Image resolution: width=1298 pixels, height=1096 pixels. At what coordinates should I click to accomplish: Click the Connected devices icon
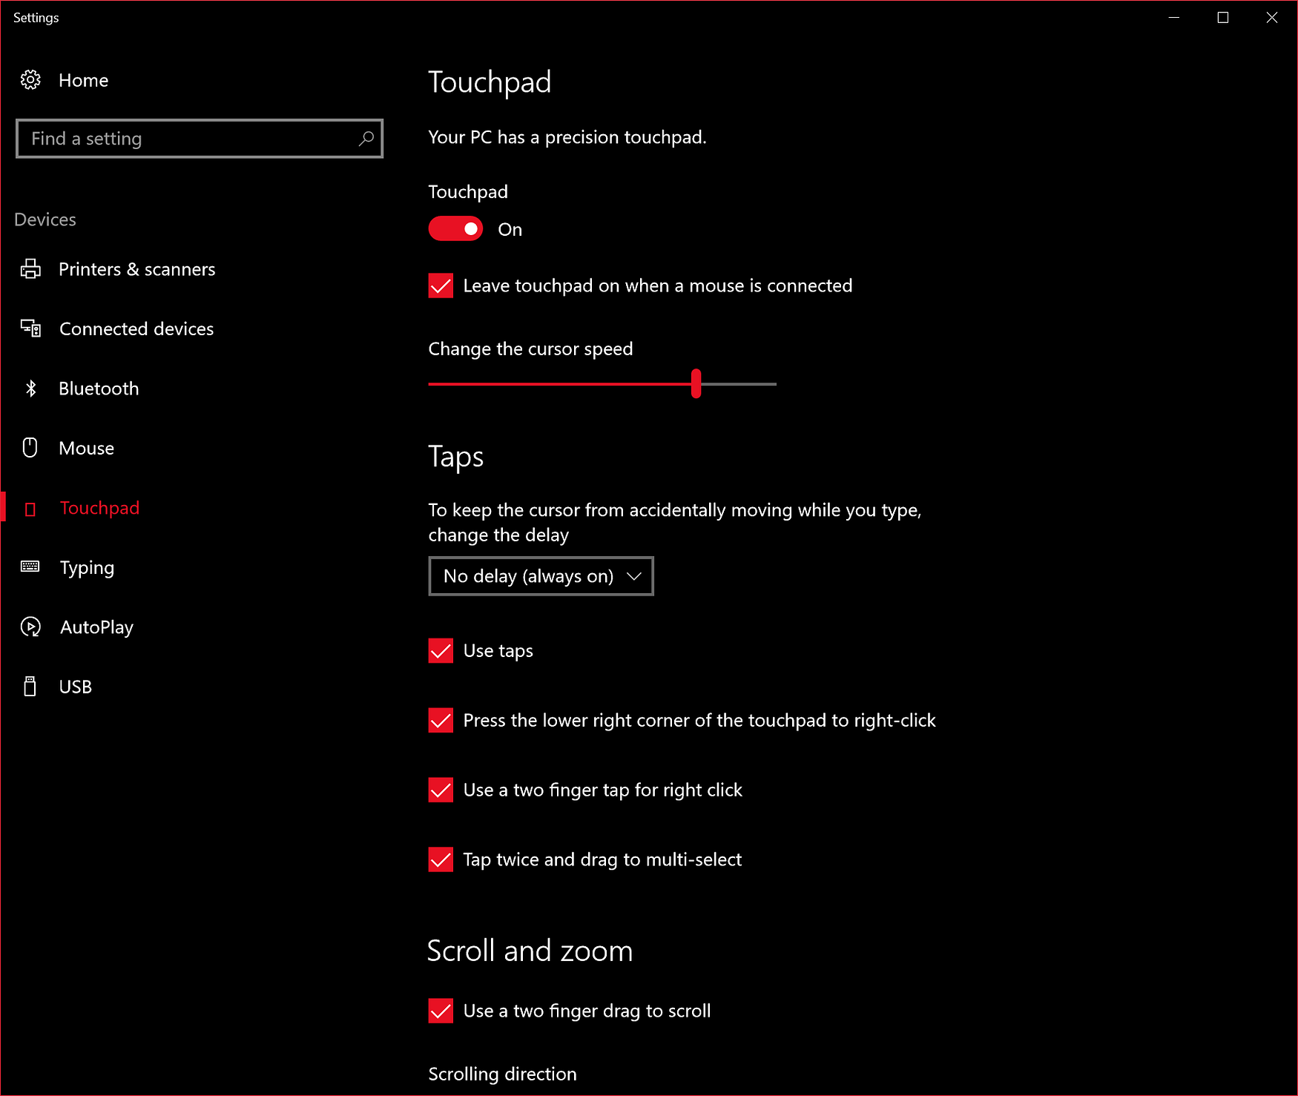pyautogui.click(x=30, y=328)
